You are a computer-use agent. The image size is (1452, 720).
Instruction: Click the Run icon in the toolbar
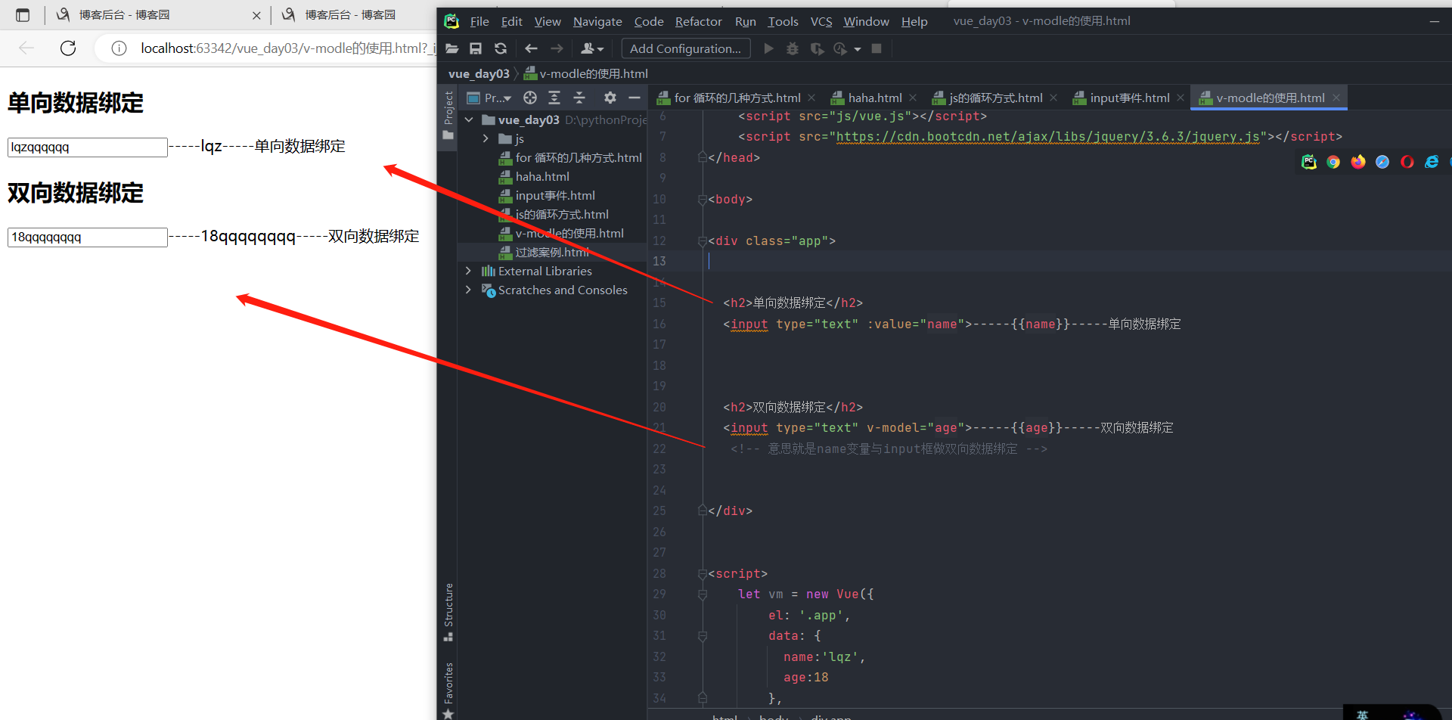(768, 48)
